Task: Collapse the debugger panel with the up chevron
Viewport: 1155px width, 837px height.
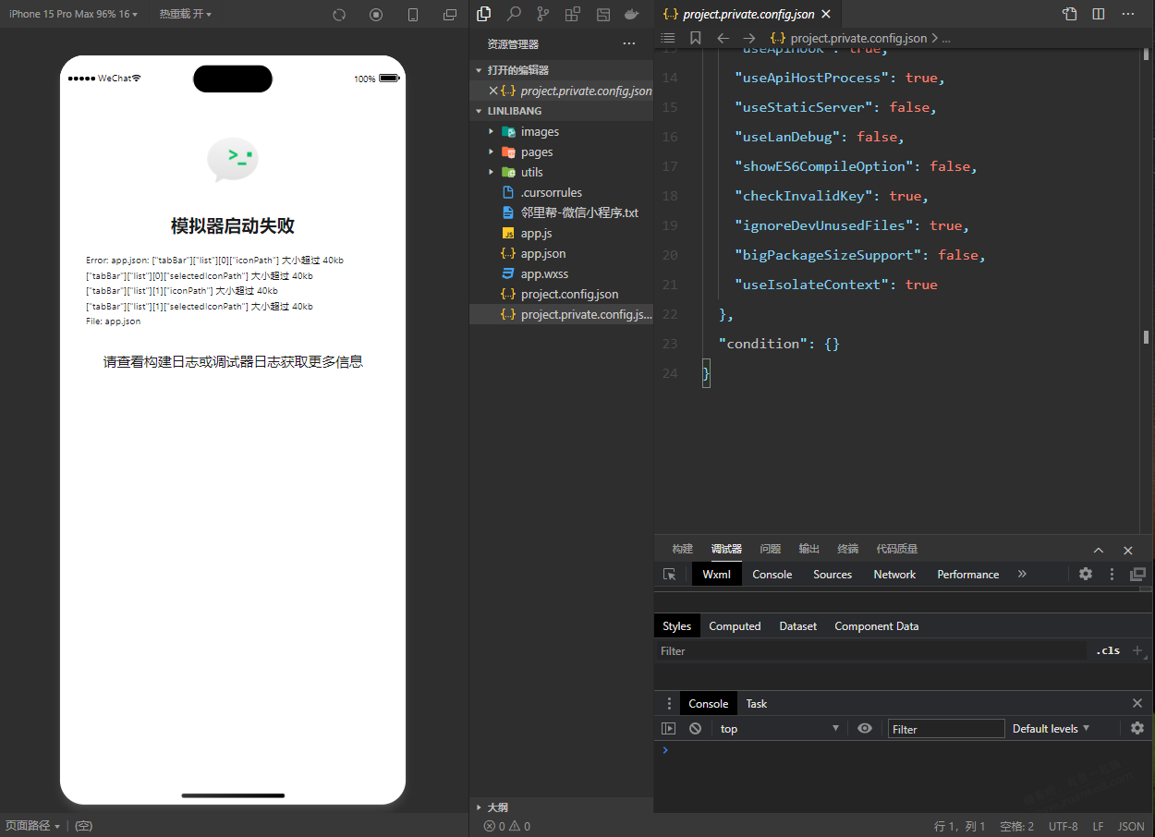Action: [x=1099, y=550]
